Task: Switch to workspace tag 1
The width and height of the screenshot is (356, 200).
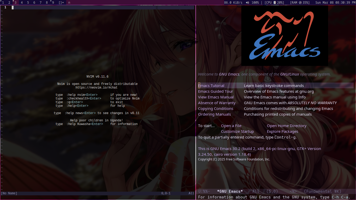Action: [x=3, y=2]
